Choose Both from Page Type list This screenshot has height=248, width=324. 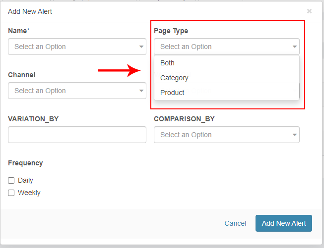coord(227,63)
